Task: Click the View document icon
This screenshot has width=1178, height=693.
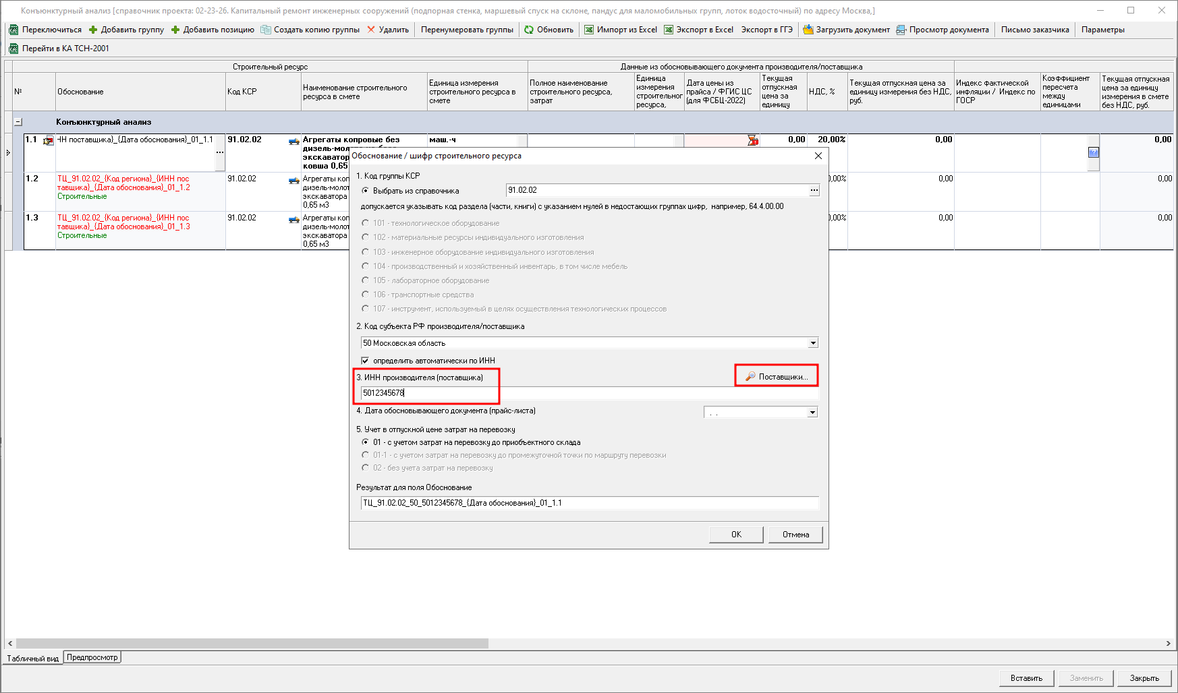Action: click(901, 30)
